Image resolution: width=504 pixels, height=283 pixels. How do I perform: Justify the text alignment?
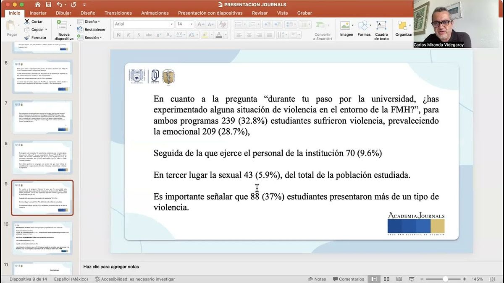tap(269, 35)
